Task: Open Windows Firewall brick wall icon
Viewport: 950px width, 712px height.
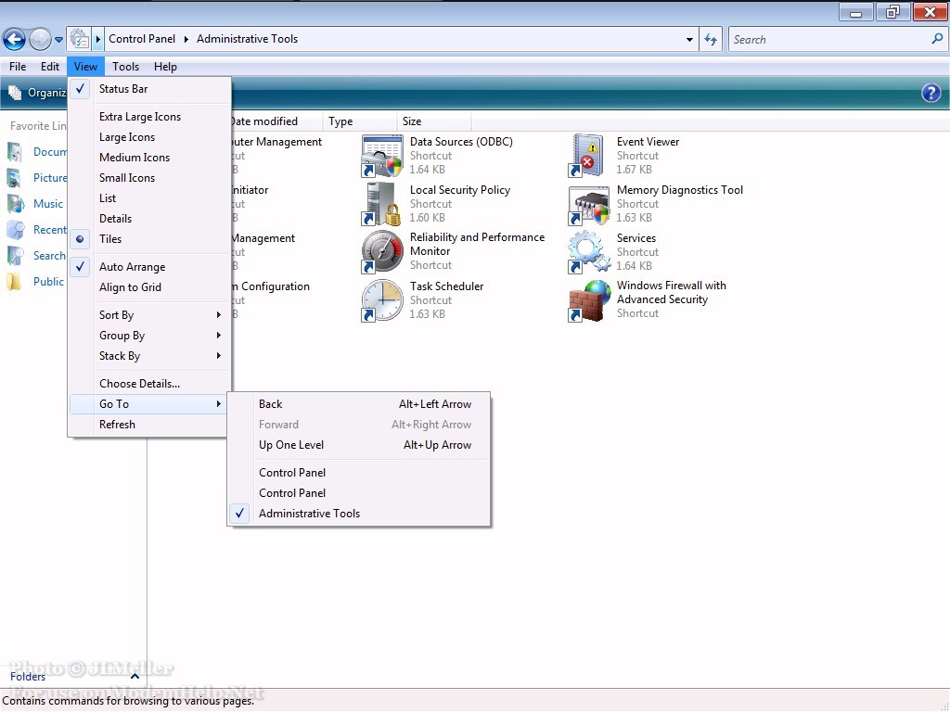Action: coord(588,300)
